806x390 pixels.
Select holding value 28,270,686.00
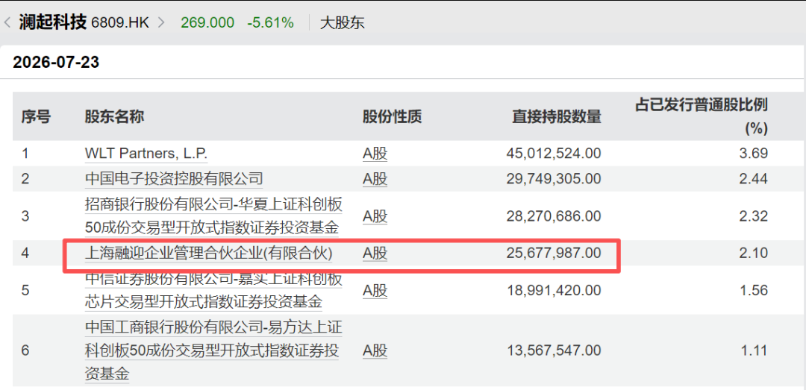tap(554, 216)
